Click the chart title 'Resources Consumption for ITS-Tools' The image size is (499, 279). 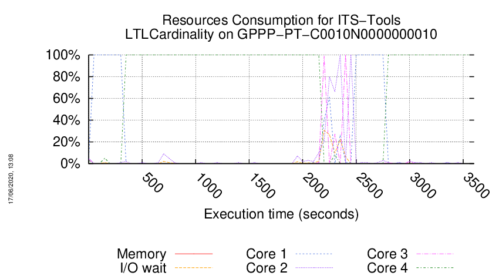(x=281, y=21)
